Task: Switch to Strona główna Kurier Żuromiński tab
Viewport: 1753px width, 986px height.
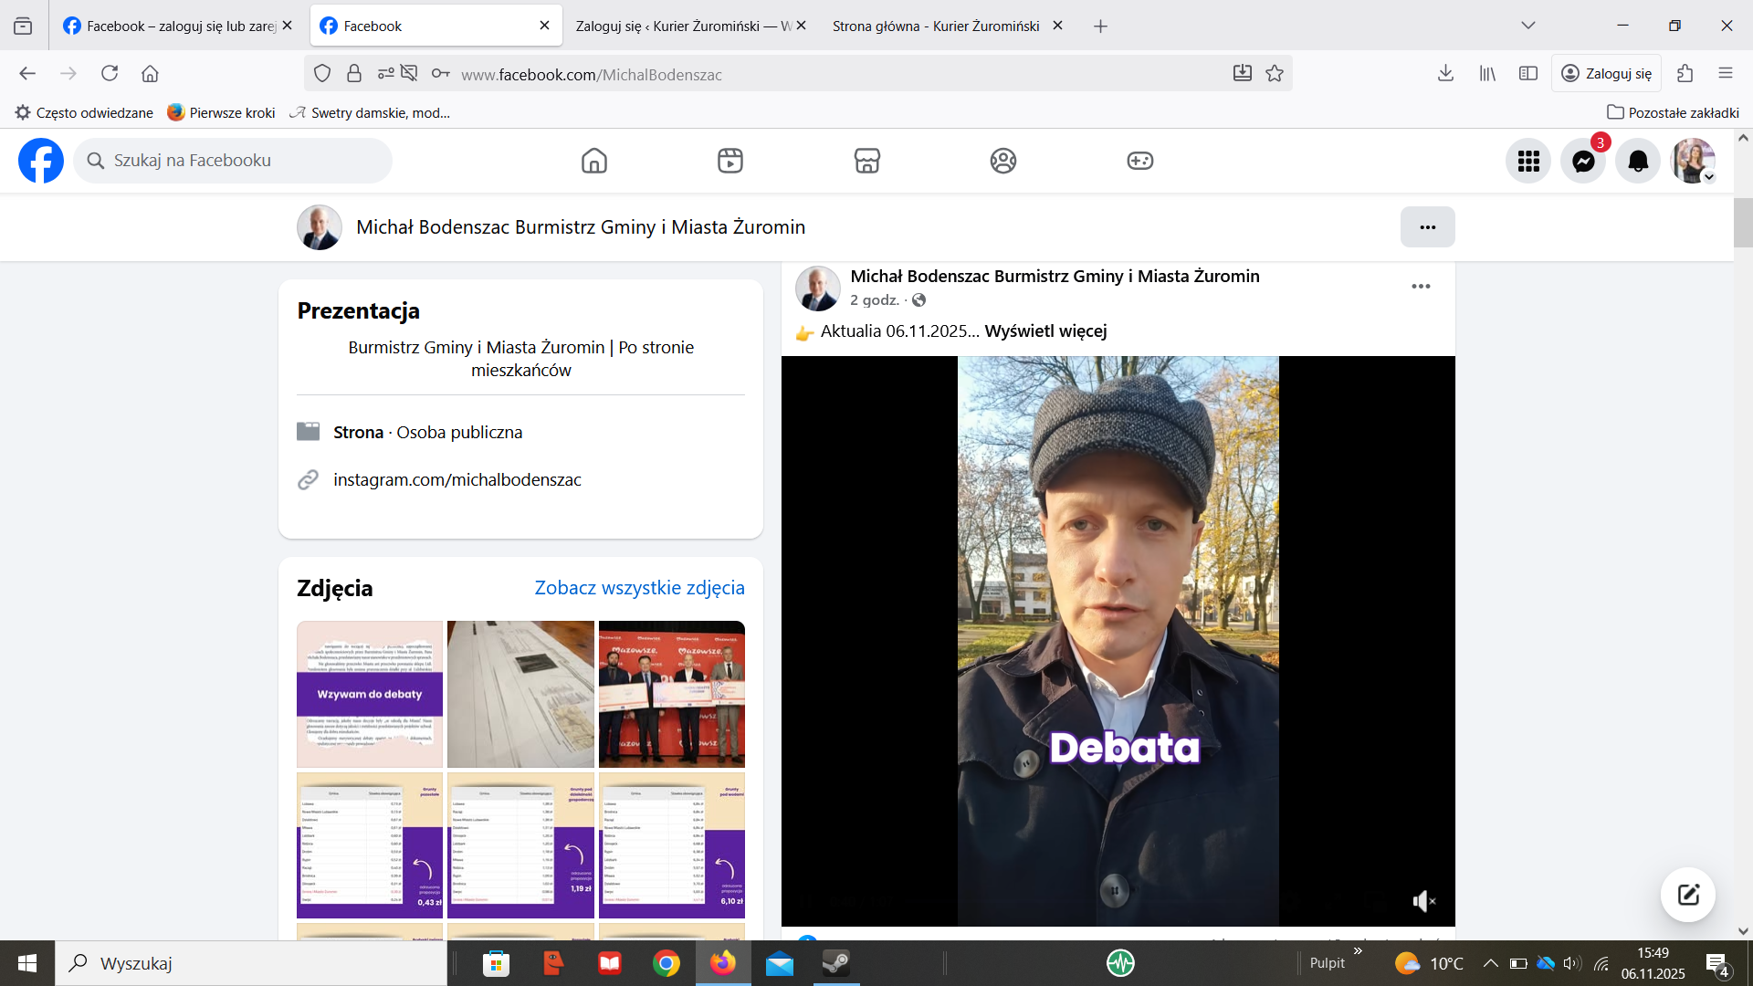Action: pyautogui.click(x=936, y=26)
